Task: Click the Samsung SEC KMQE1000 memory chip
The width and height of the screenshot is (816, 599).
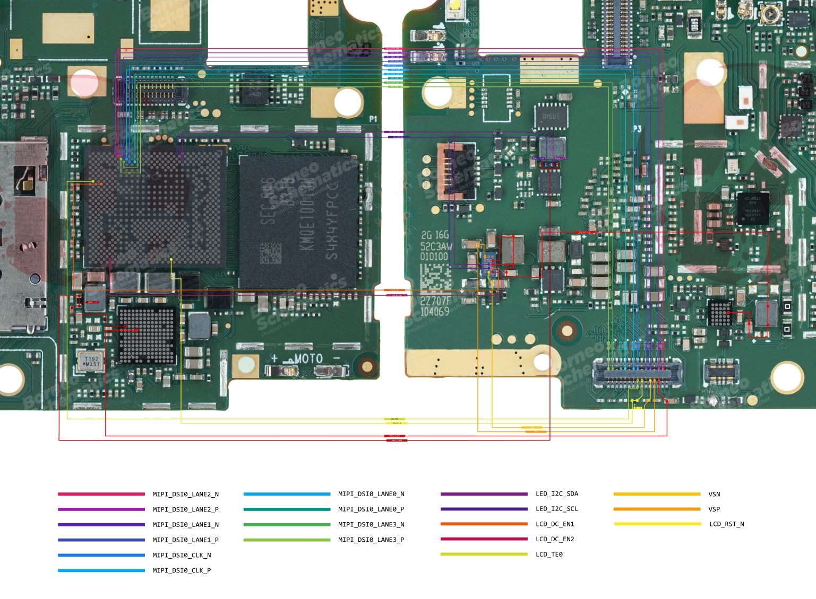Action: 298,222
